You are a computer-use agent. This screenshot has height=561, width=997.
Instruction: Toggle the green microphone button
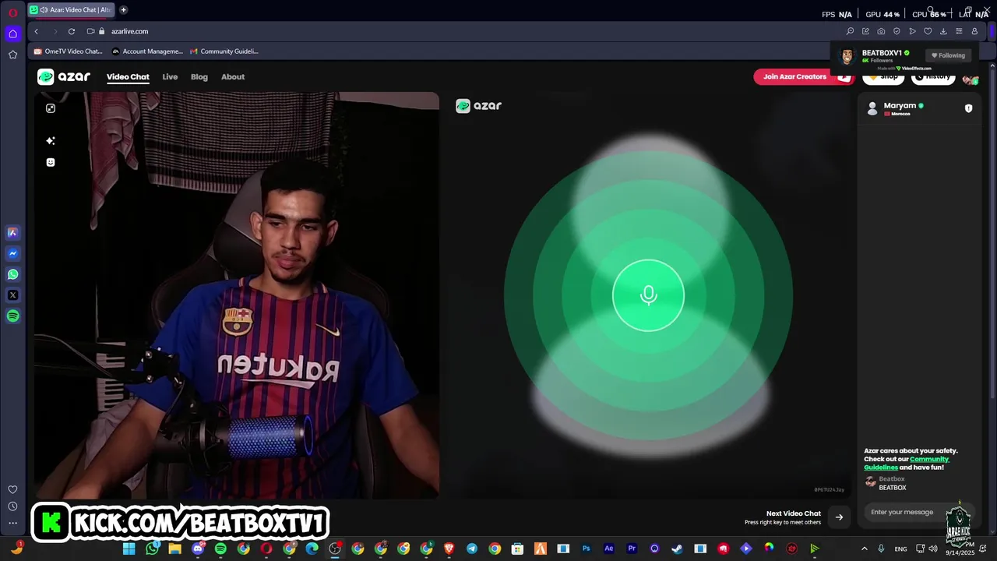pyautogui.click(x=648, y=295)
